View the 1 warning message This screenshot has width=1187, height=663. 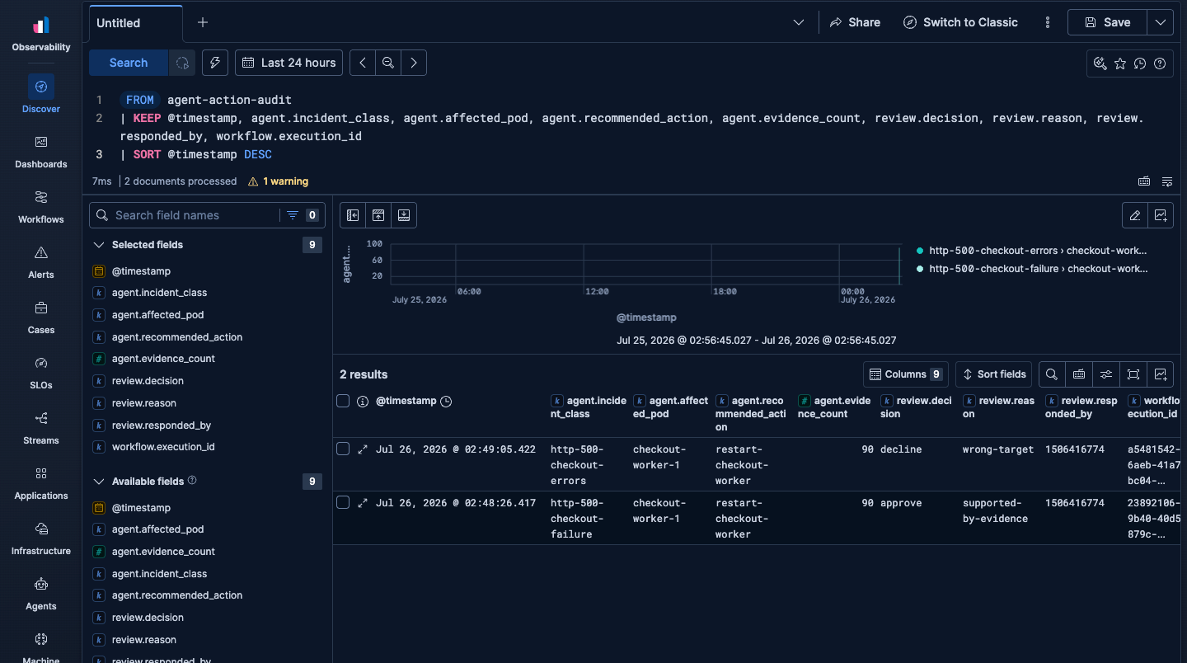(278, 181)
